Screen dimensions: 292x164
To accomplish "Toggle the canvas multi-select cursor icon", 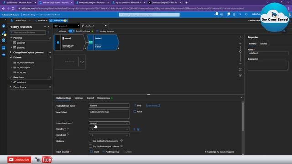I will [x=240, y=76].
